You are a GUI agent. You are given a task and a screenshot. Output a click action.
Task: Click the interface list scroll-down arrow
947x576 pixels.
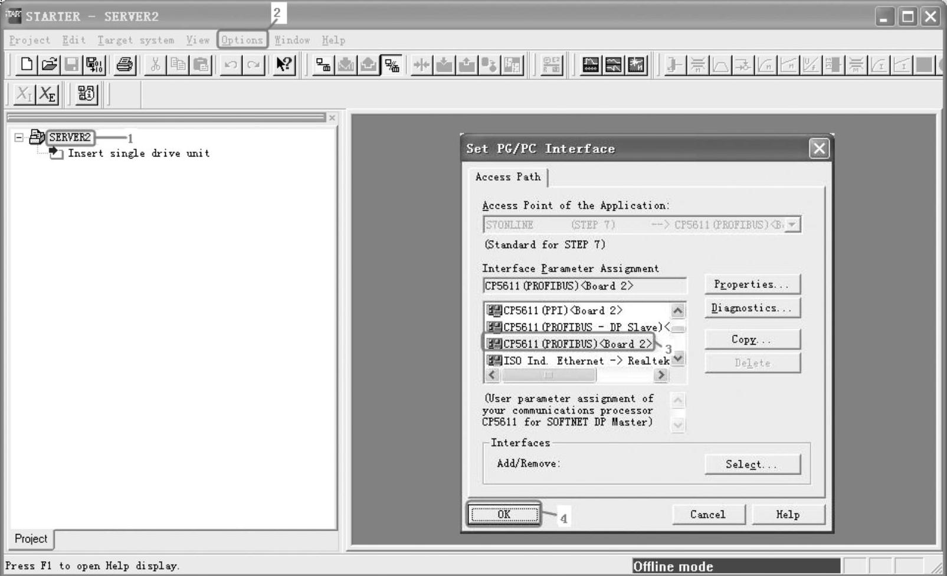pos(678,358)
